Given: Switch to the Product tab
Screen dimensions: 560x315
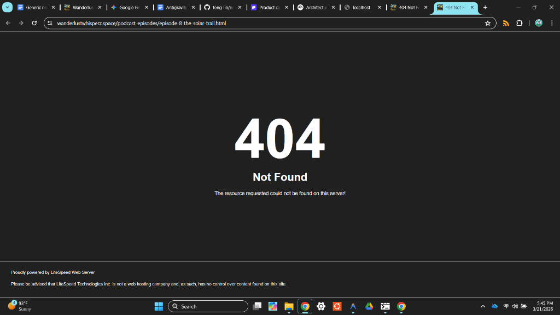Looking at the screenshot, I should point(267,8).
